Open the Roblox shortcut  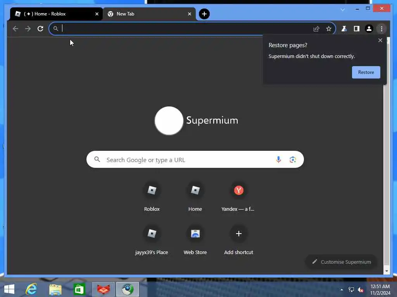pyautogui.click(x=152, y=196)
